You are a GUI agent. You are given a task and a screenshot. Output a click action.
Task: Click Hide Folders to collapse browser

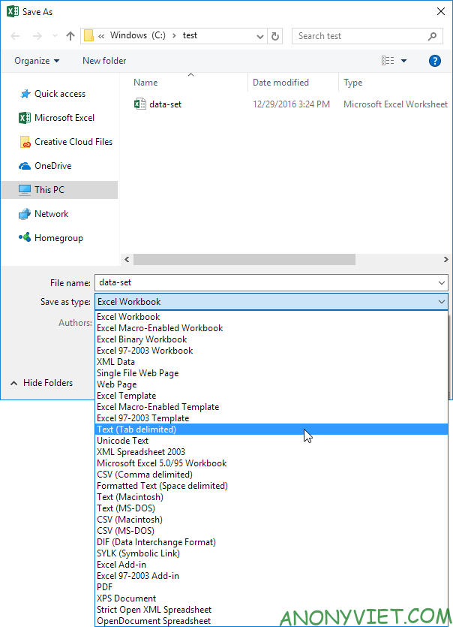tap(47, 383)
